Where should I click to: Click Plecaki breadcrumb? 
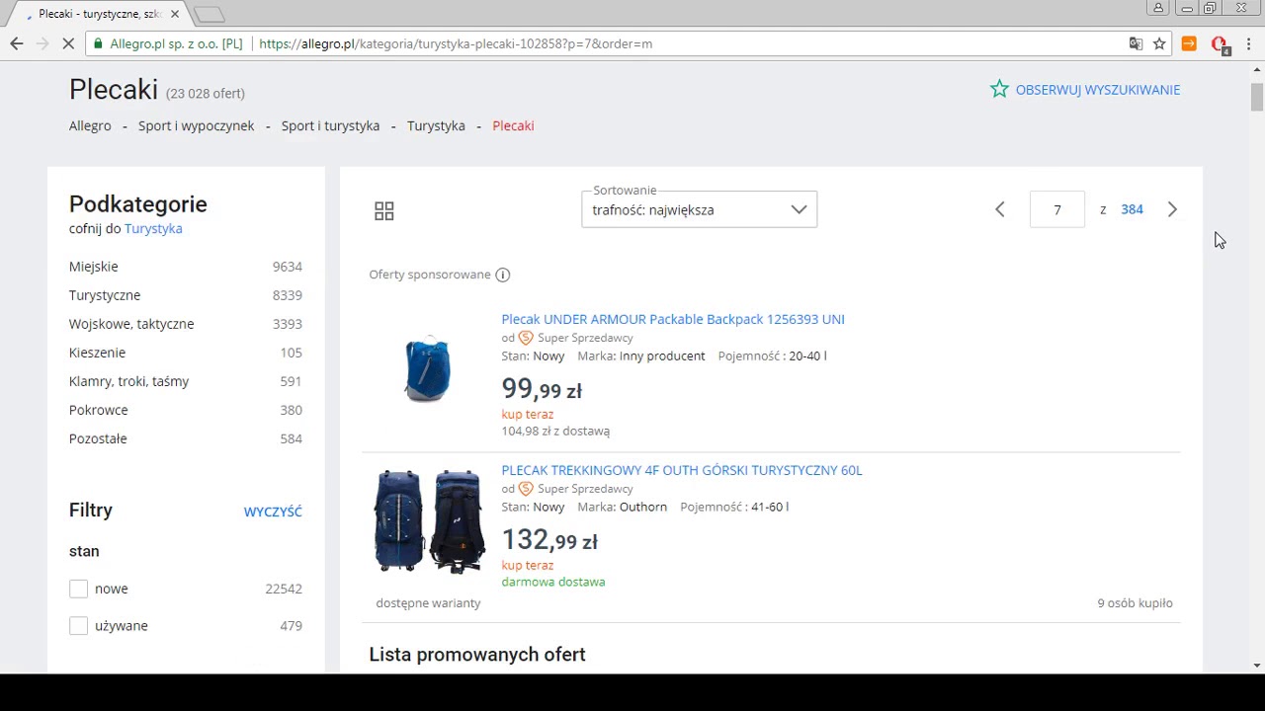click(x=513, y=125)
